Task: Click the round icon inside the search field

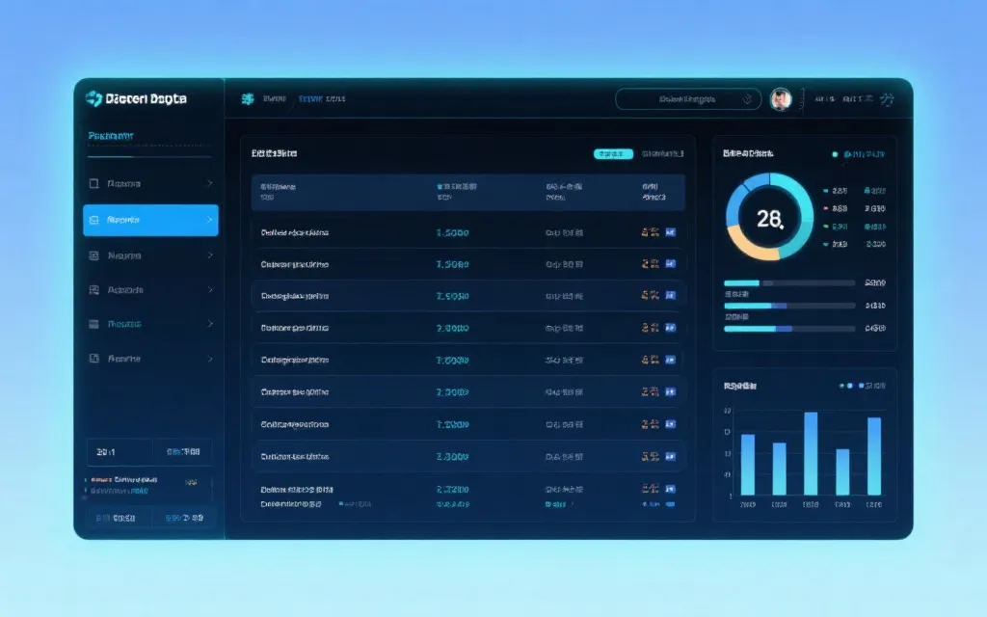Action: [747, 98]
